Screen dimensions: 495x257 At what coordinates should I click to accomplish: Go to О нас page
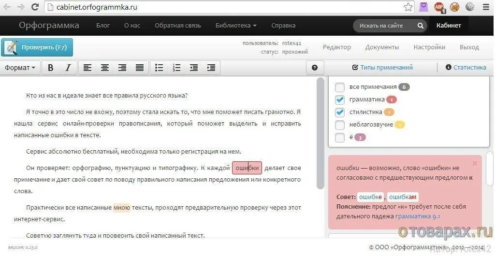point(132,26)
